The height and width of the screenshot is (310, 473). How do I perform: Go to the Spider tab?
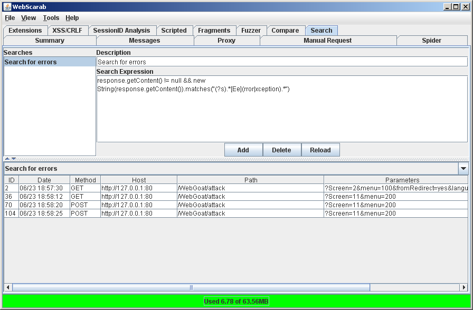(x=431, y=41)
